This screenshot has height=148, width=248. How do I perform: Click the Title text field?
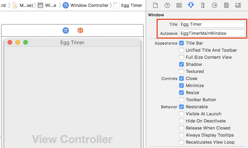[212, 24]
